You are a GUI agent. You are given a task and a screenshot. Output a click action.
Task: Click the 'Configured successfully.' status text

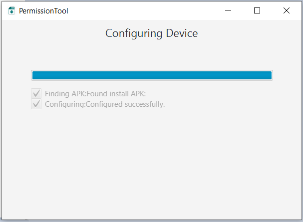[x=125, y=104]
